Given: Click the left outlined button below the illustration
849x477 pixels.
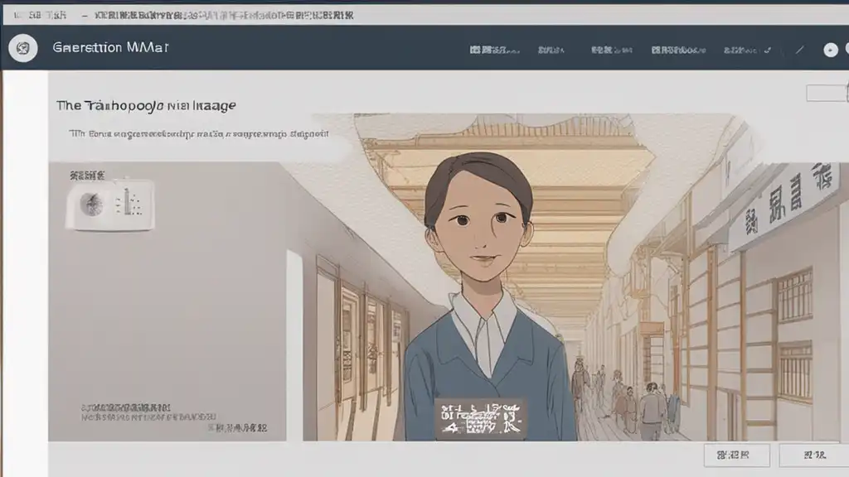Looking at the screenshot, I should (736, 455).
